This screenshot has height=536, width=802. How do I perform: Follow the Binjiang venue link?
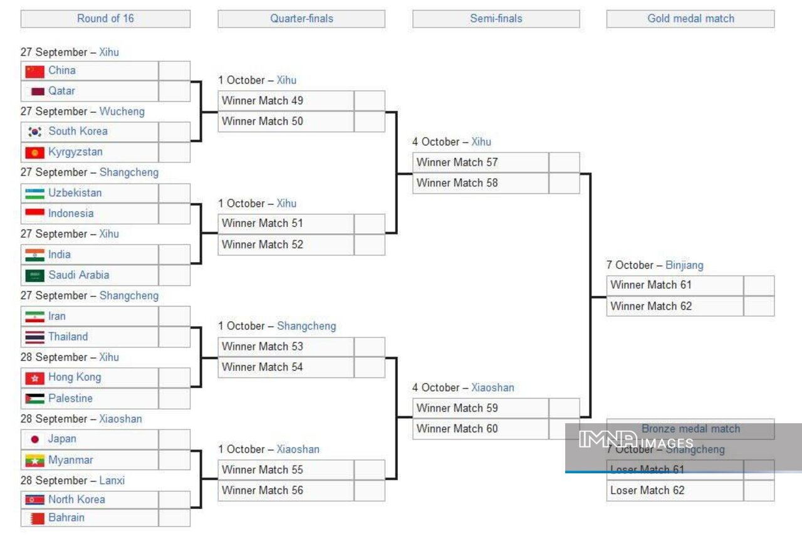[684, 265]
